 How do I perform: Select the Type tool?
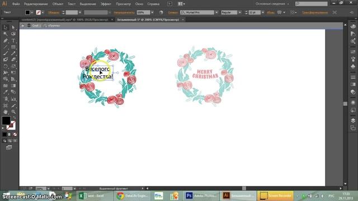[13, 41]
